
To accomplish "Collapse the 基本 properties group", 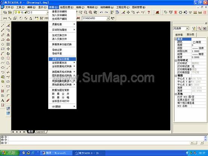I will (x=176, y=39).
